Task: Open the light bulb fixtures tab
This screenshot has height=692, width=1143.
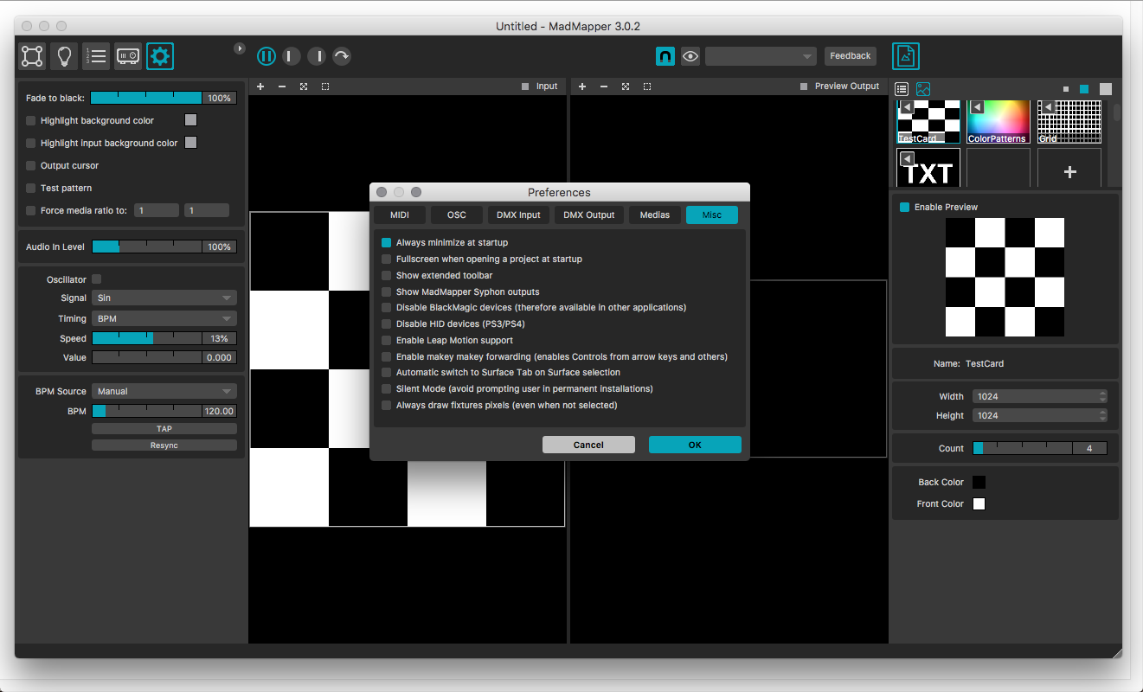Action: [x=64, y=56]
